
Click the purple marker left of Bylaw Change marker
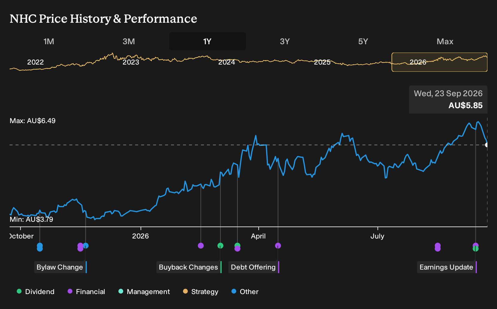coord(80,247)
